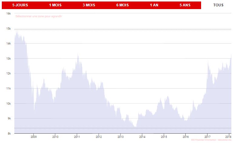Click the 8k label at the axis bottom
The height and width of the screenshot is (143, 235).
9,134
